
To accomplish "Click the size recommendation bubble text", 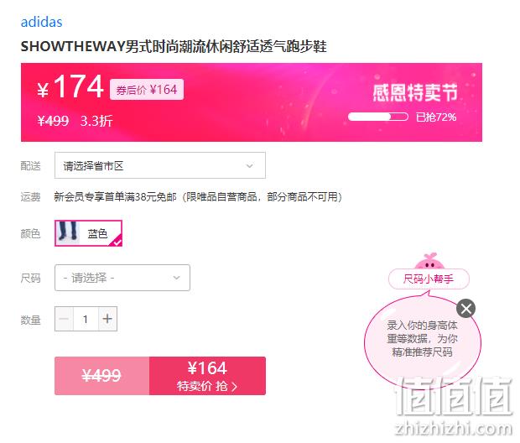I will [x=422, y=338].
